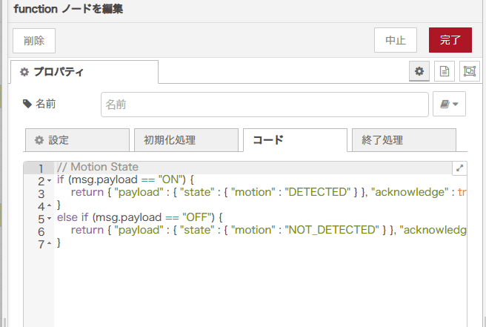Click the tag icon beside 名前 label
The width and height of the screenshot is (486, 327).
(x=27, y=105)
